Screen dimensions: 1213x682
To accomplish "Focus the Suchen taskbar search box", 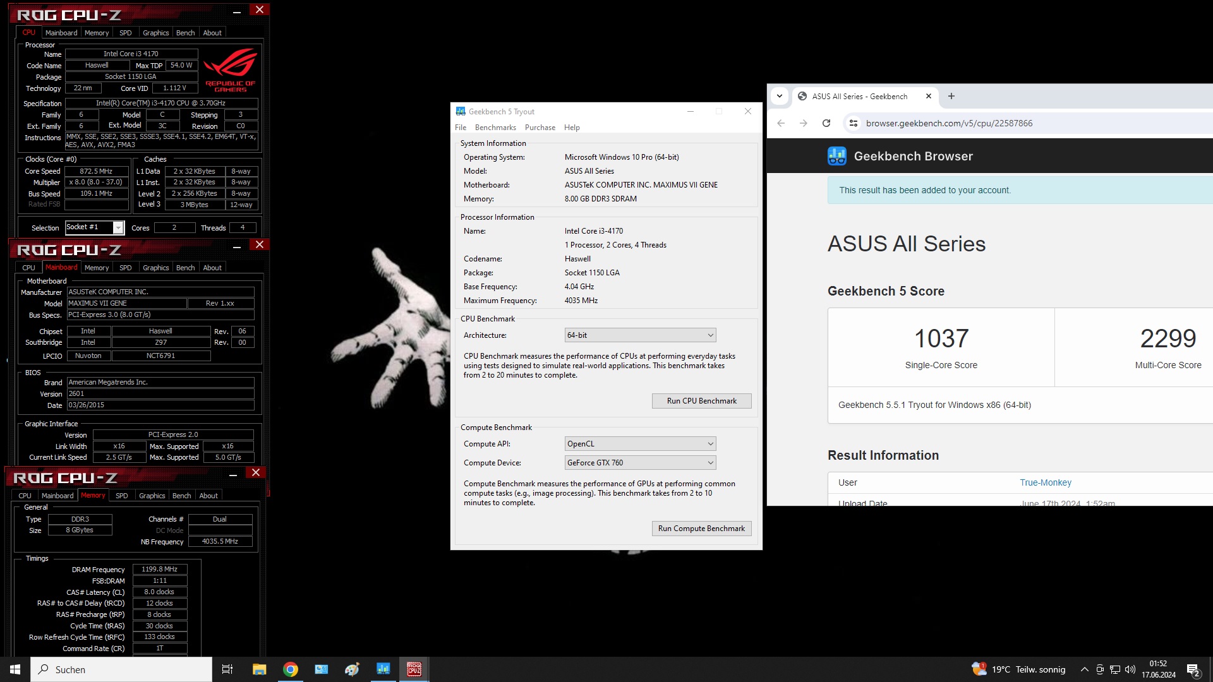I will pyautogui.click(x=121, y=669).
